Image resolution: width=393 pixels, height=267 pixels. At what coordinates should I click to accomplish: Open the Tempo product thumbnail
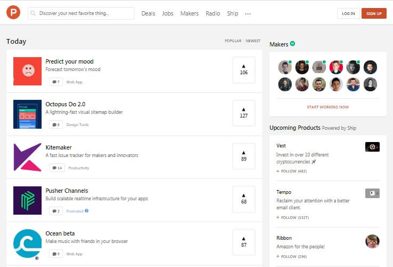tap(372, 193)
